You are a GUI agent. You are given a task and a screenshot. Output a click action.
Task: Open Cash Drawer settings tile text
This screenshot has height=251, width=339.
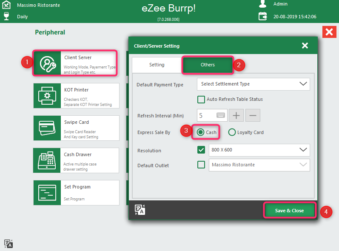pos(89,160)
